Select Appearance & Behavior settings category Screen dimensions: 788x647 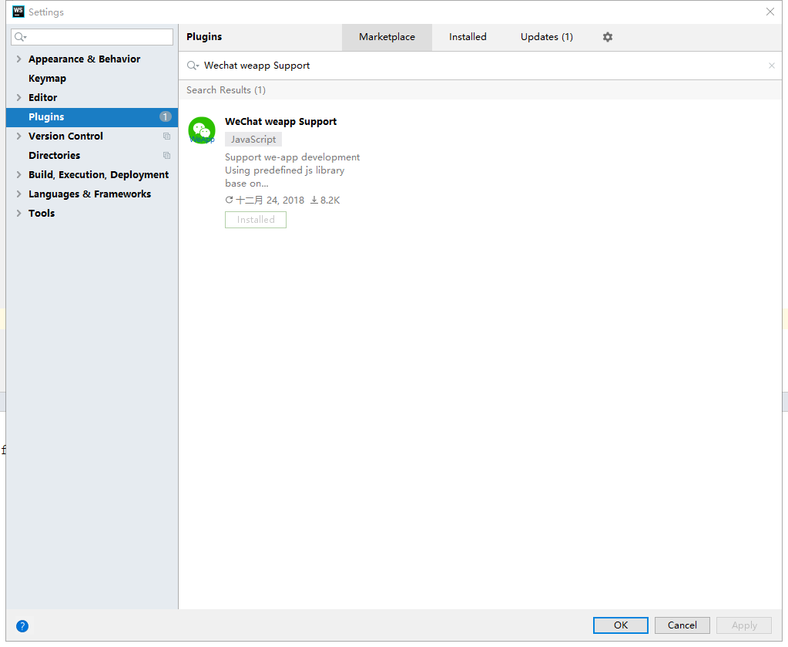click(85, 59)
